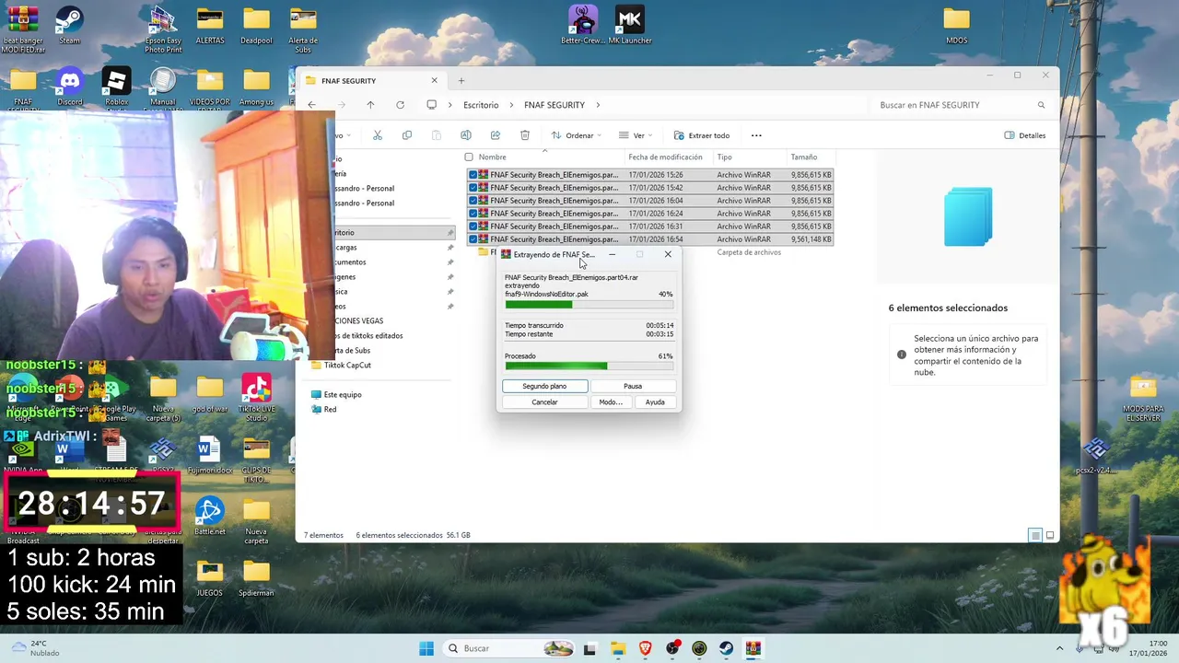Open MK Launcher desktop icon
The image size is (1179, 663).
click(x=630, y=26)
